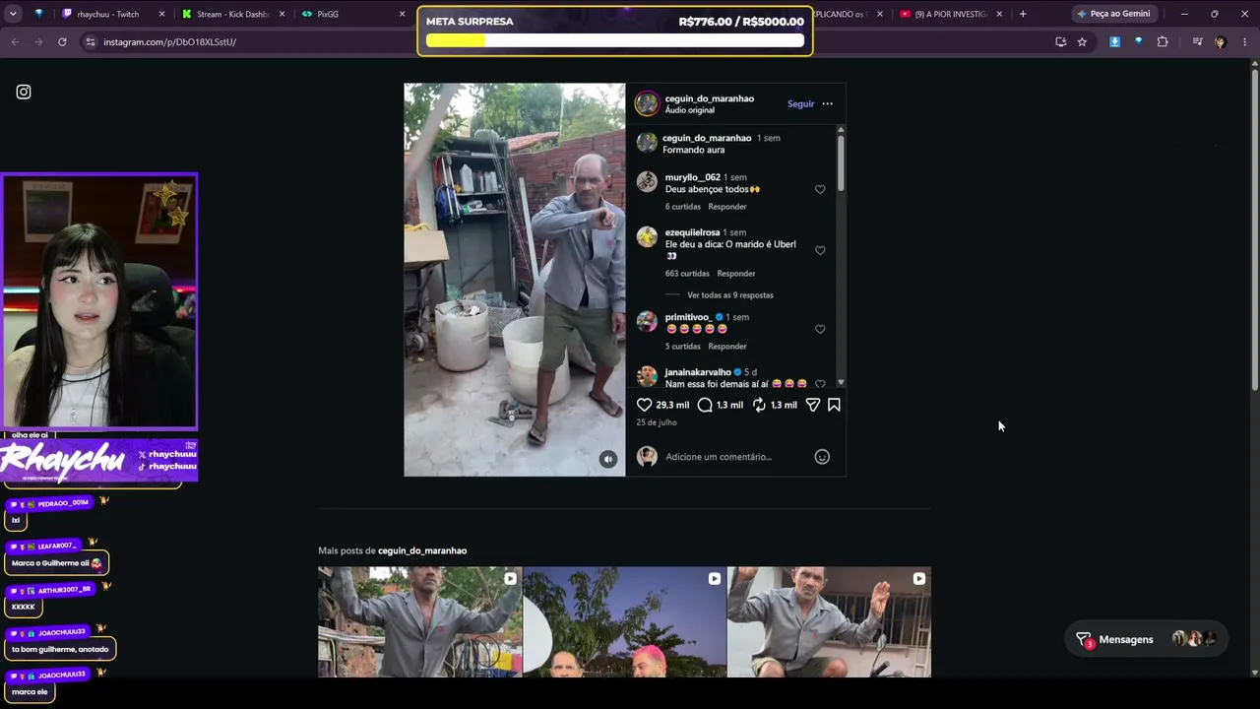Click the 29,3 mil likes count
This screenshot has width=1260, height=709.
(672, 405)
